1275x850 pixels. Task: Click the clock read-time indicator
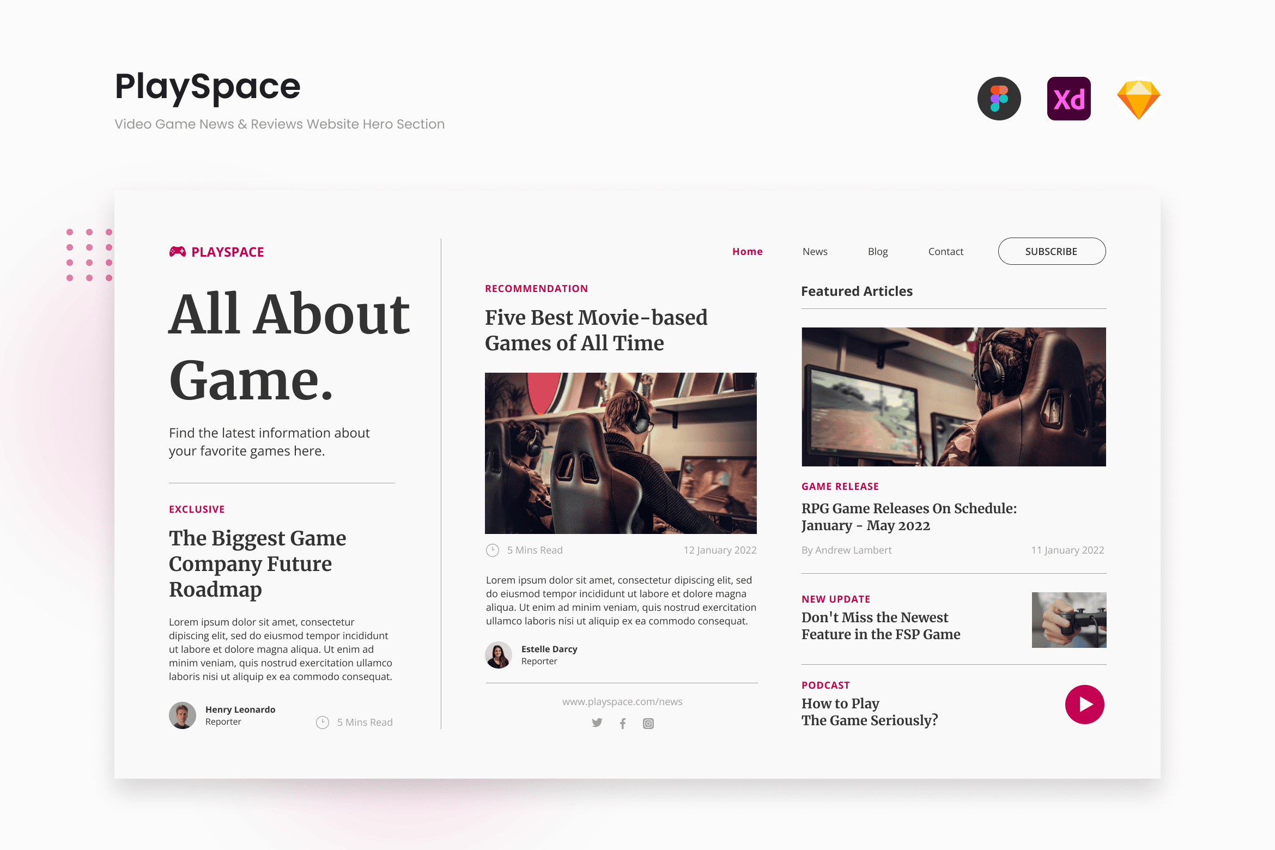coord(491,550)
